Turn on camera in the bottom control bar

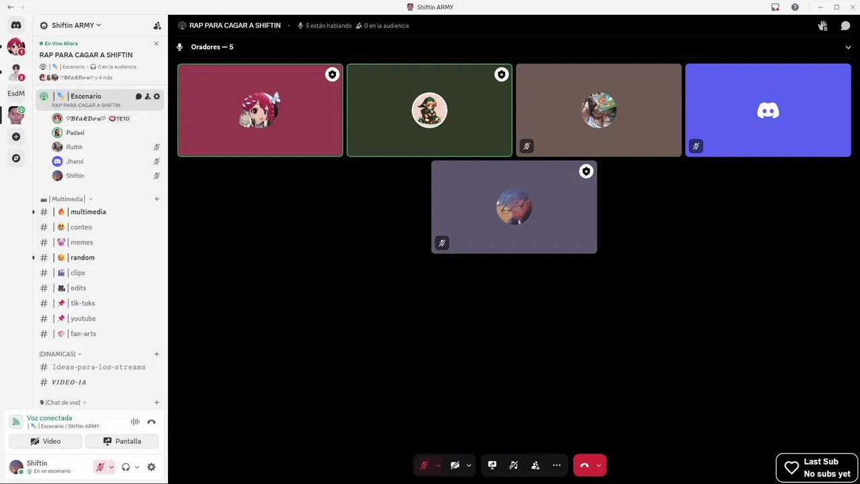click(x=455, y=465)
